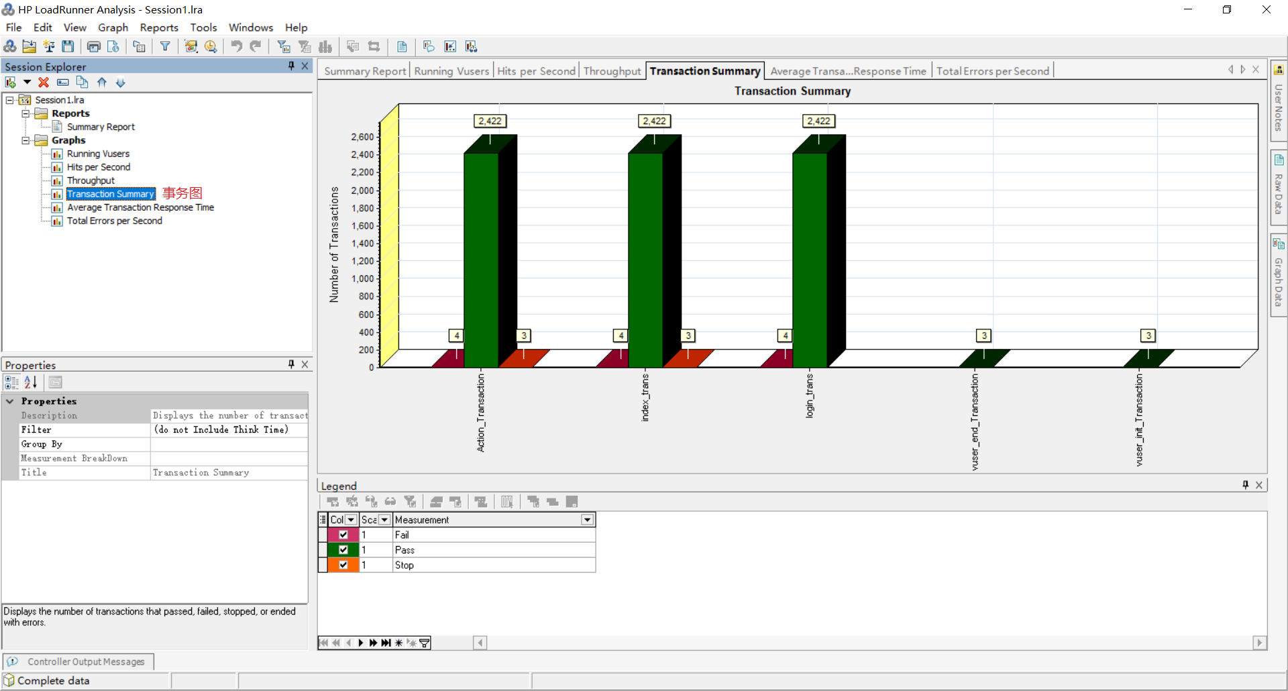Image resolution: width=1288 pixels, height=691 pixels.
Task: Switch to the Hits per Second tab
Action: tap(536, 71)
